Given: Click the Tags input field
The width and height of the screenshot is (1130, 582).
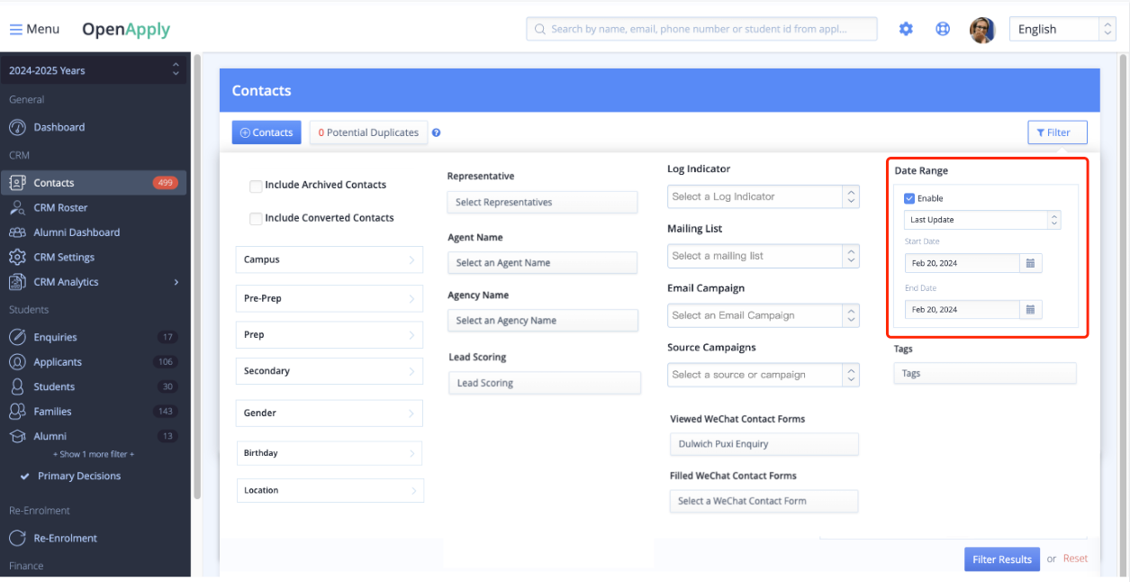Looking at the screenshot, I should tap(985, 373).
